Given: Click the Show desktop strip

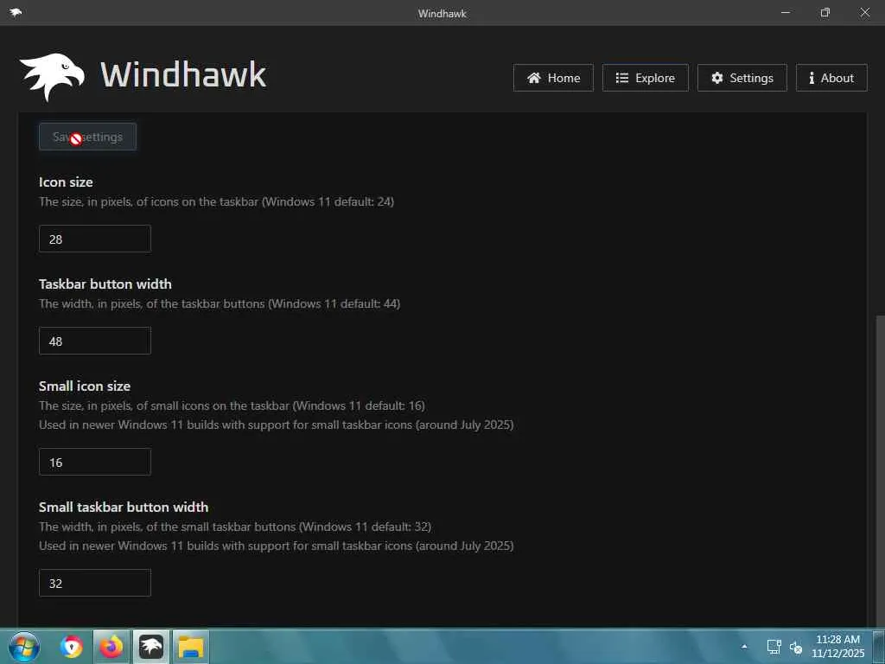Looking at the screenshot, I should [879, 647].
